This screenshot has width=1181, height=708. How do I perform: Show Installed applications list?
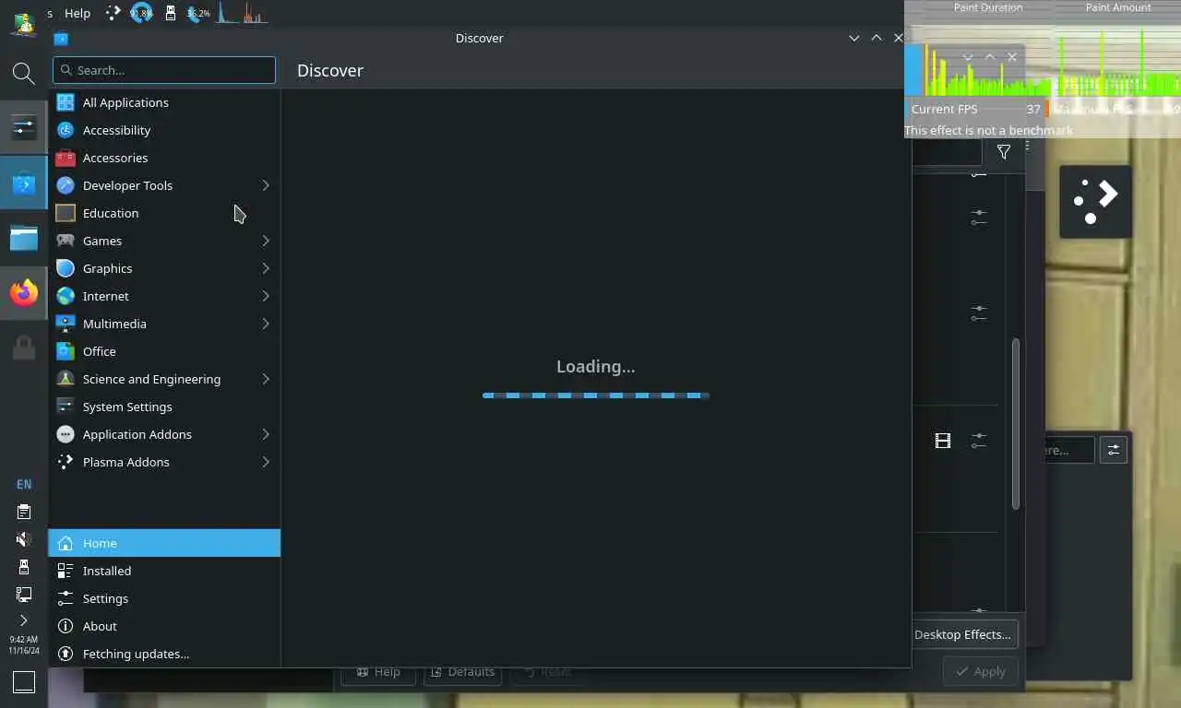click(164, 571)
